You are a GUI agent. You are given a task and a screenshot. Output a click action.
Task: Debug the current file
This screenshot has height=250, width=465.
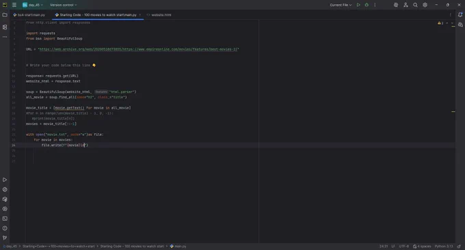click(367, 5)
